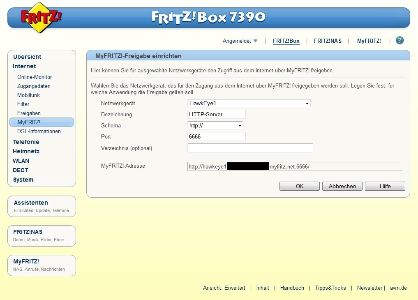Open the Assistenten panel
The height and width of the screenshot is (300, 418).
(x=42, y=206)
